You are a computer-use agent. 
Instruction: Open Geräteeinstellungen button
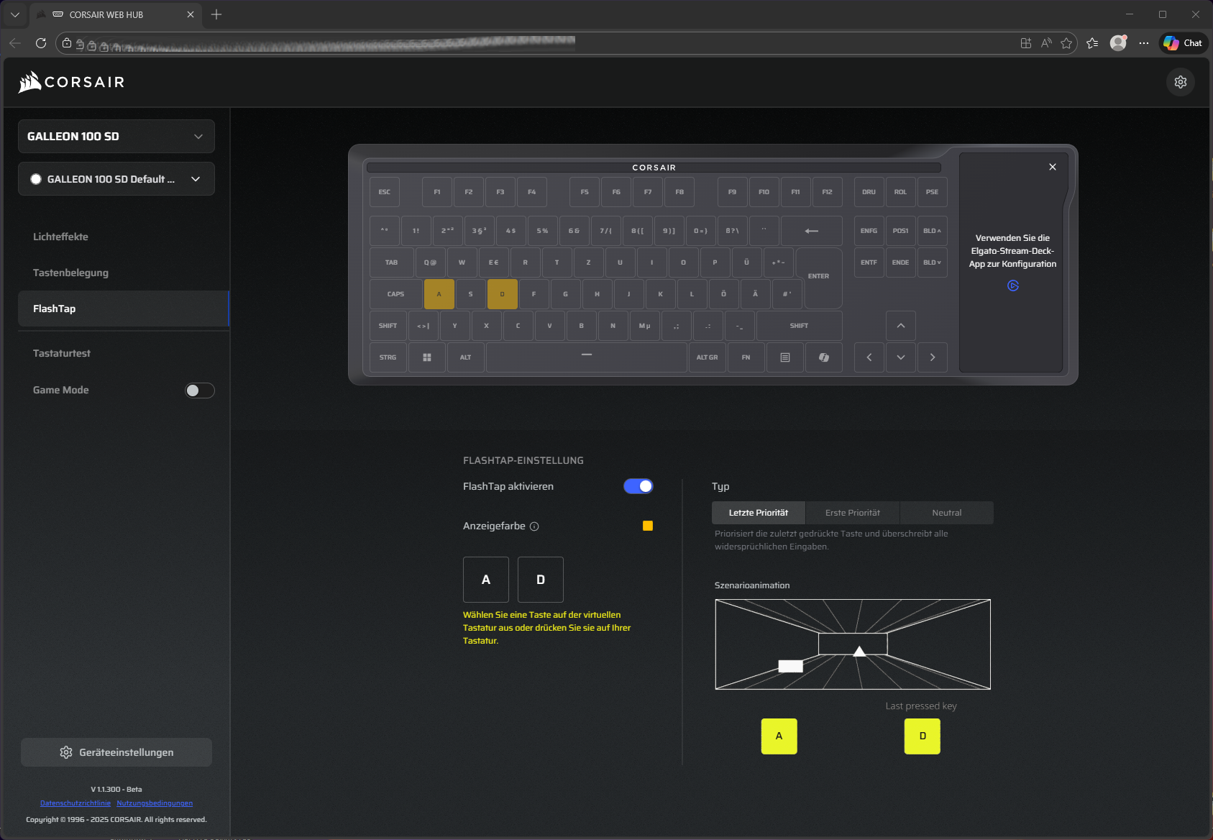tap(116, 752)
